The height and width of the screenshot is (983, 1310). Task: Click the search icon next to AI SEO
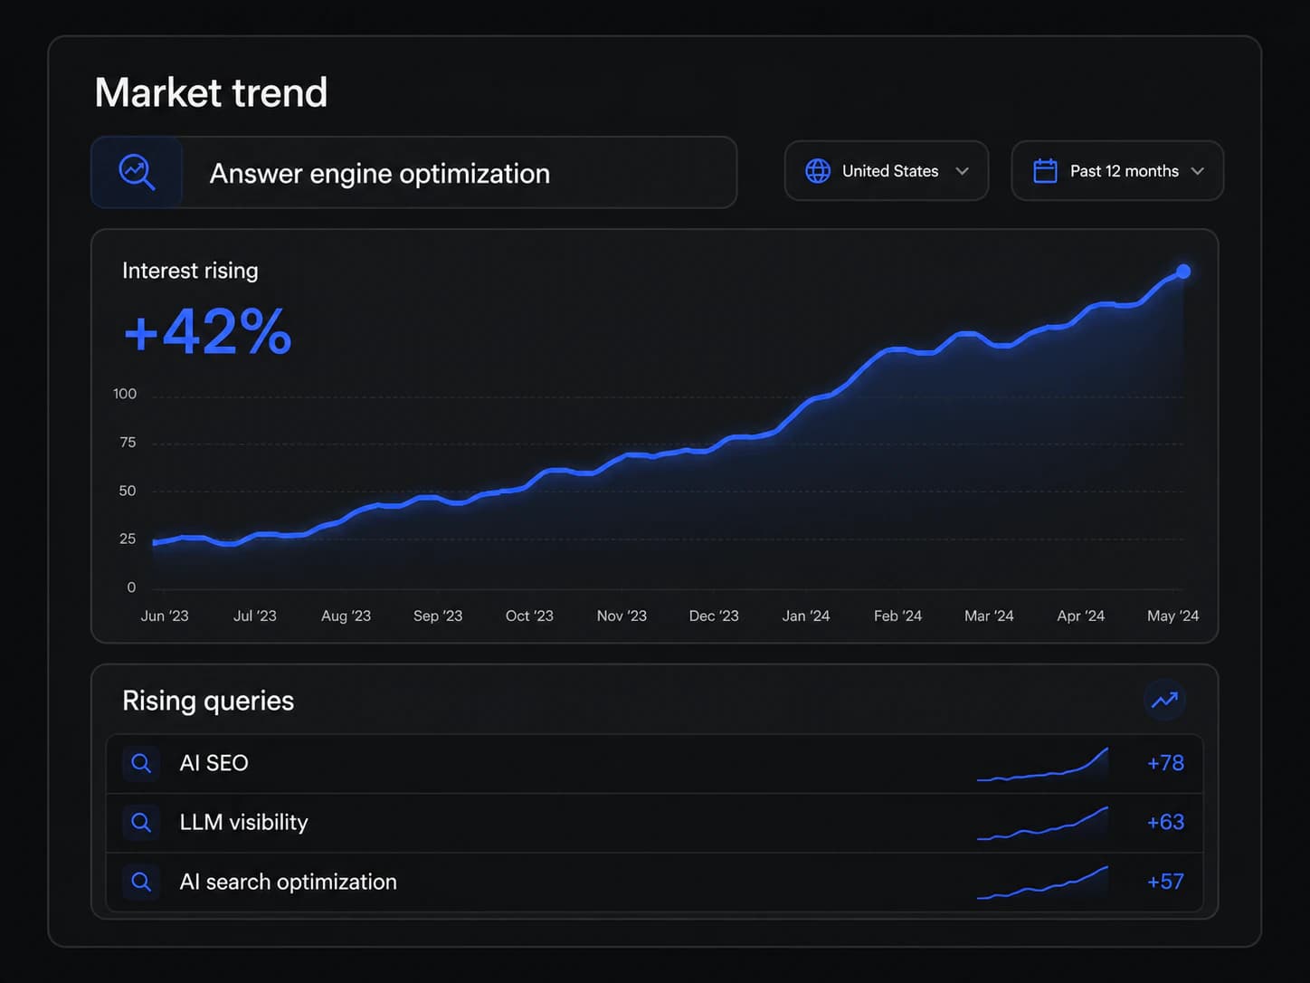(x=141, y=763)
